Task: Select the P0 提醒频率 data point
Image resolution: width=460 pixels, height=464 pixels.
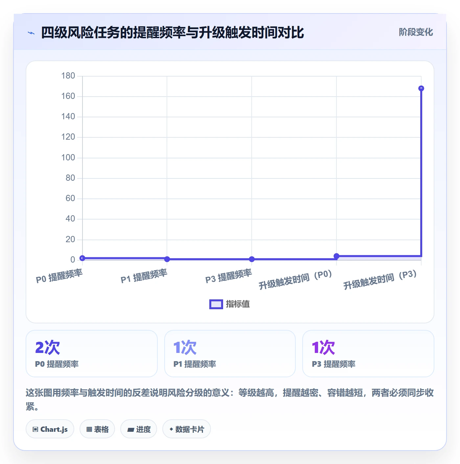Action: pyautogui.click(x=82, y=258)
